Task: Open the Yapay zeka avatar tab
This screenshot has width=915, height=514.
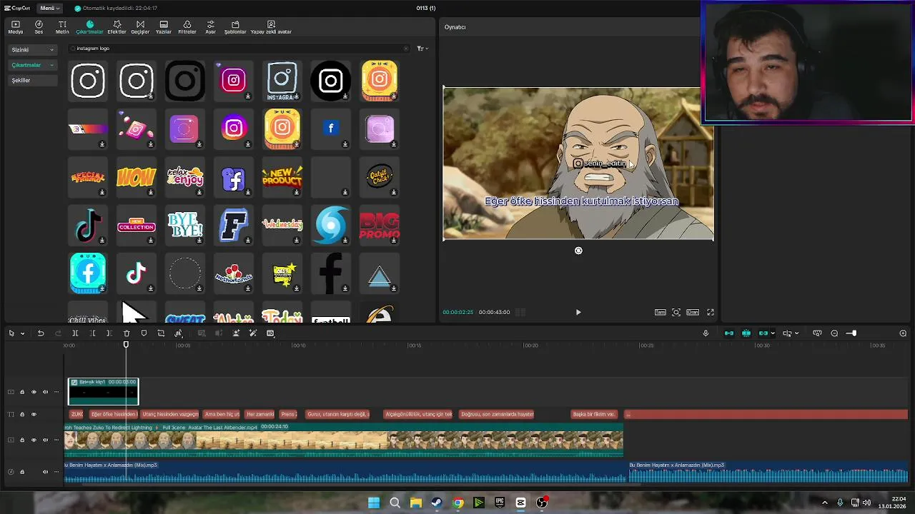Action: point(271,27)
